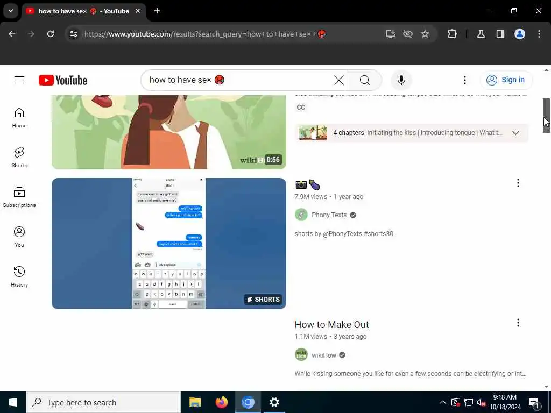
Task: Play the wikiHow 0:56 video thumbnail
Action: pyautogui.click(x=168, y=132)
